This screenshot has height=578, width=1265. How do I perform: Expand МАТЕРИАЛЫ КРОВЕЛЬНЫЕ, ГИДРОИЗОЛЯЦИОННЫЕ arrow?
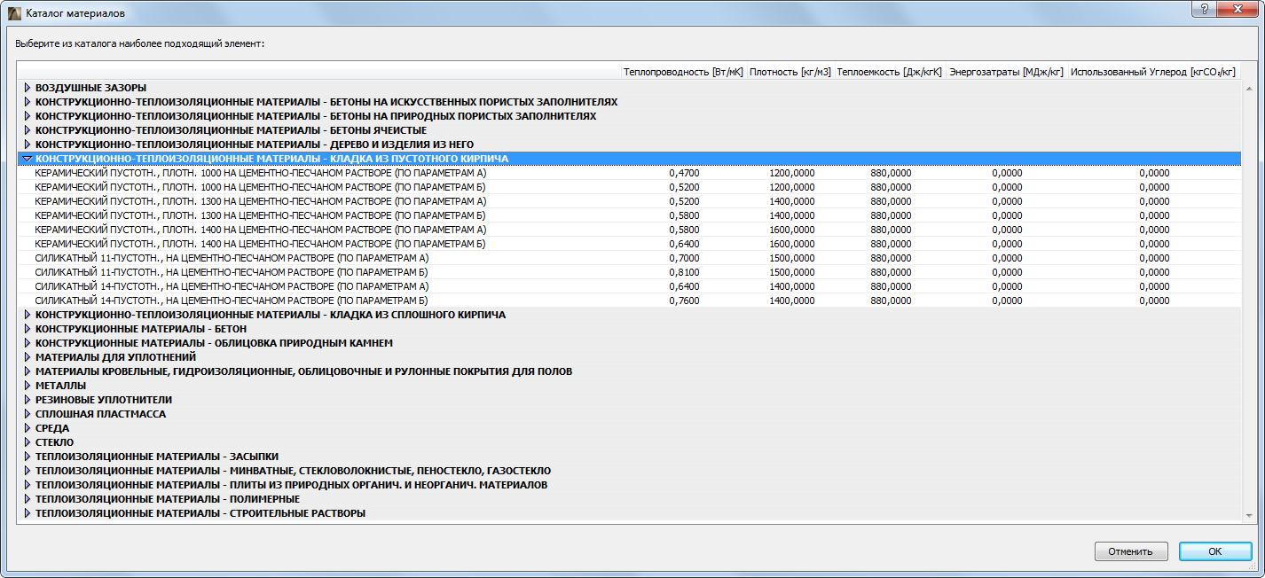click(x=27, y=371)
